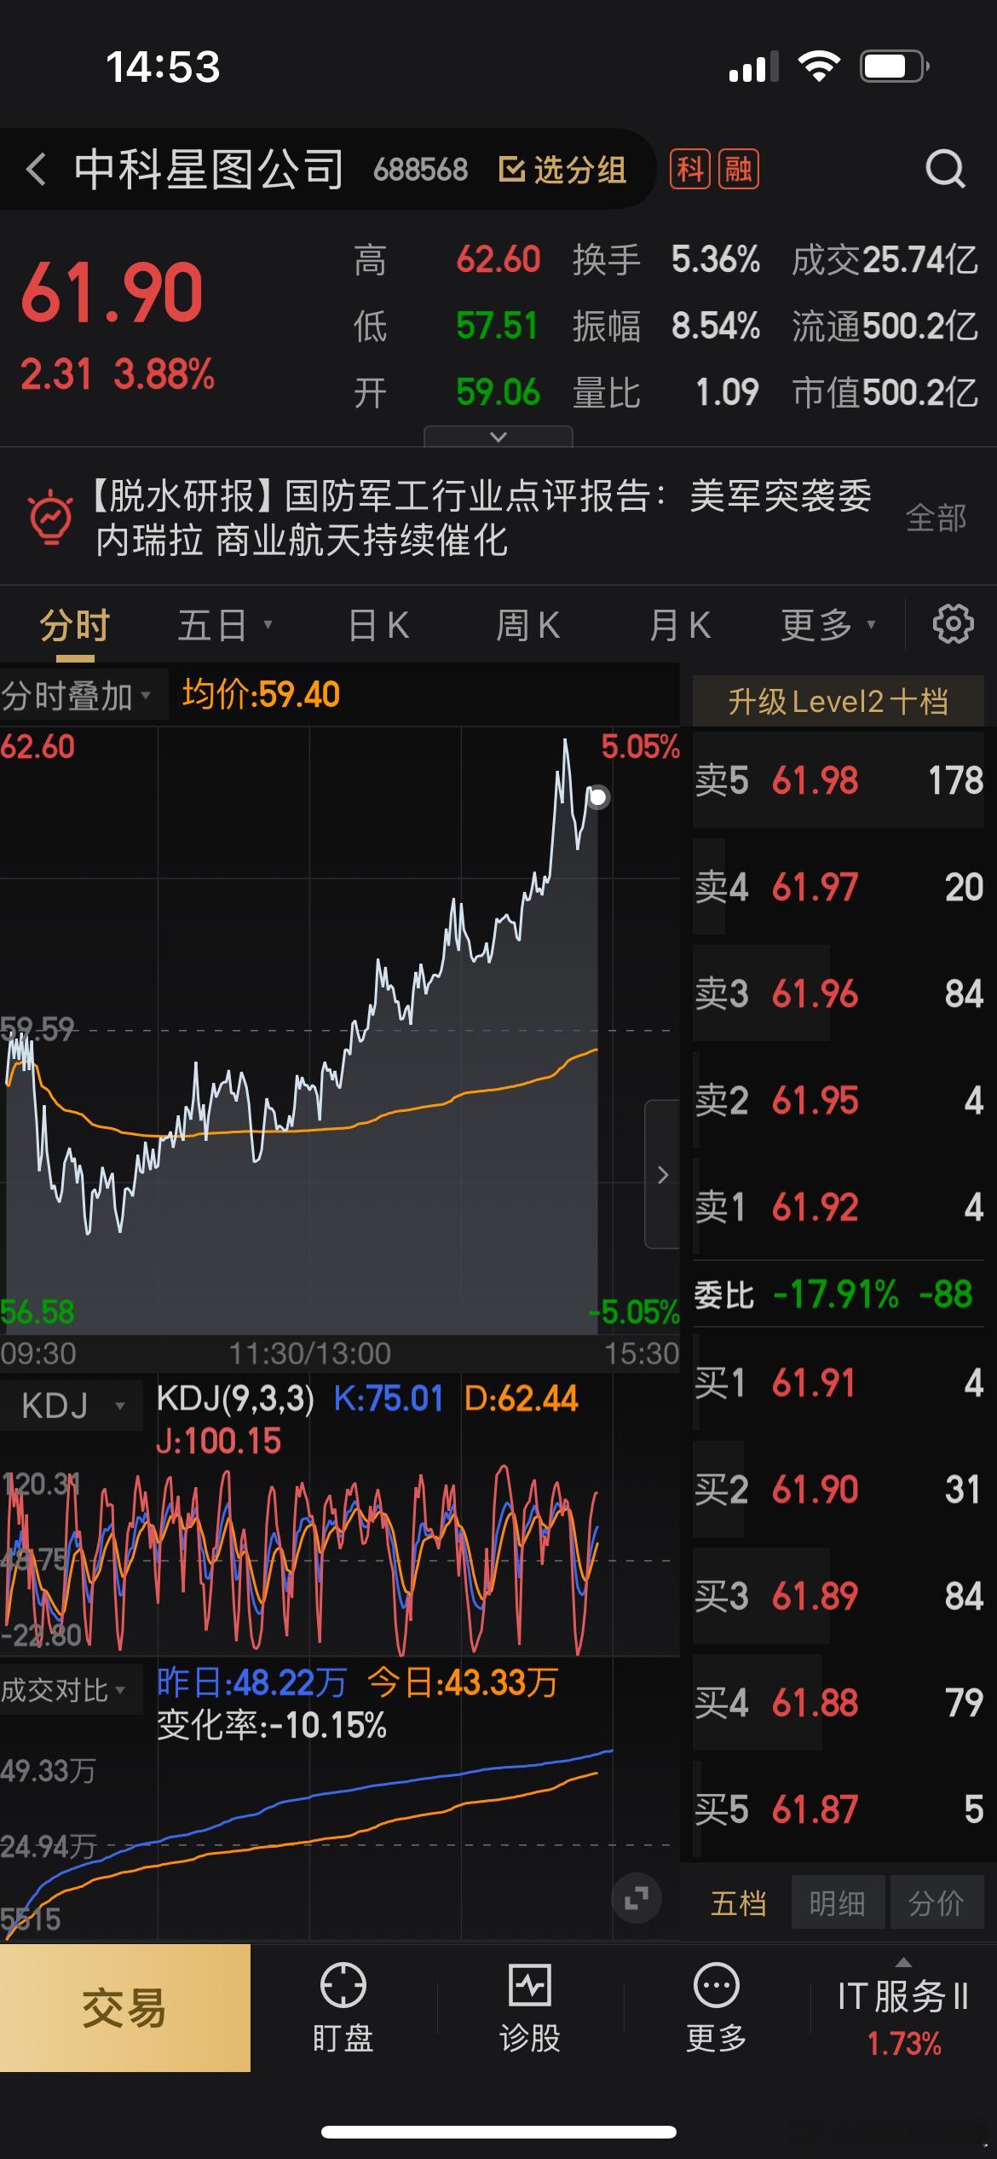Switch to 月K tab
997x2159 pixels.
click(x=679, y=625)
